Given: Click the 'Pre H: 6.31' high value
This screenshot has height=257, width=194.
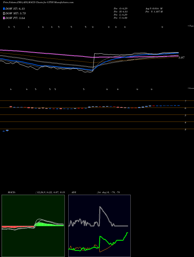Looking at the screenshot, I should (121, 12).
